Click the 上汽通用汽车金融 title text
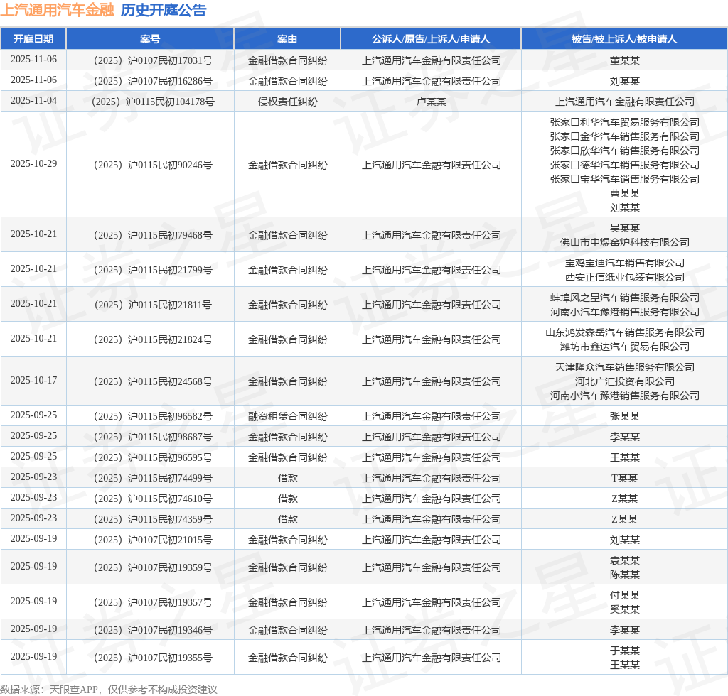The image size is (728, 696). point(57,10)
